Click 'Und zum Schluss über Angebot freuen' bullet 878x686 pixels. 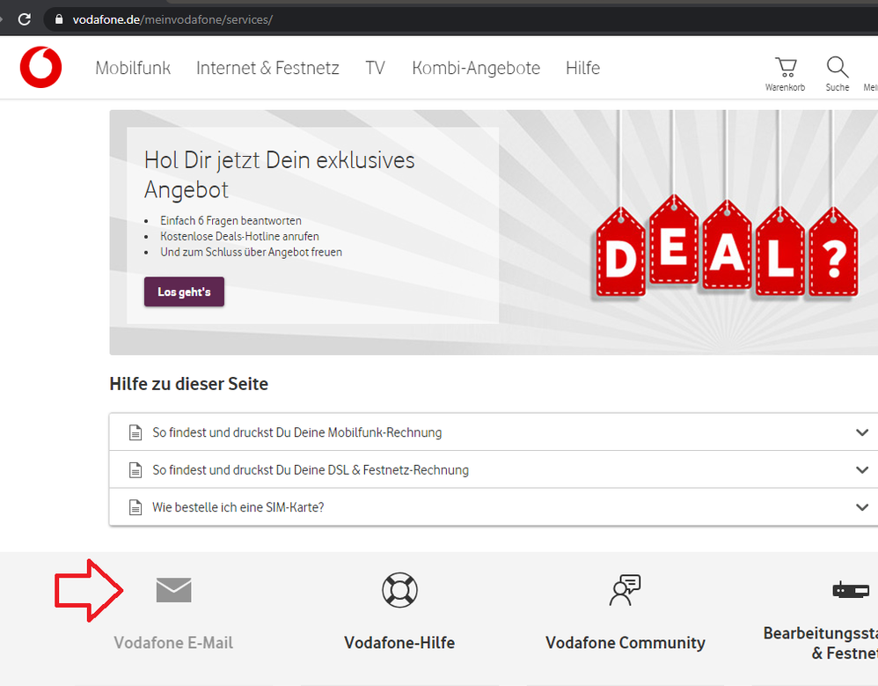click(252, 252)
